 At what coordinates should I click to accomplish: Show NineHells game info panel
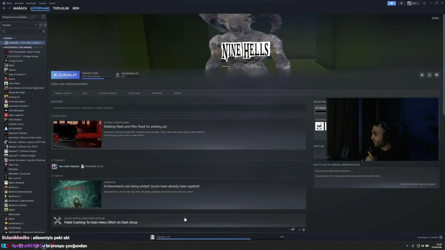tap(429, 75)
